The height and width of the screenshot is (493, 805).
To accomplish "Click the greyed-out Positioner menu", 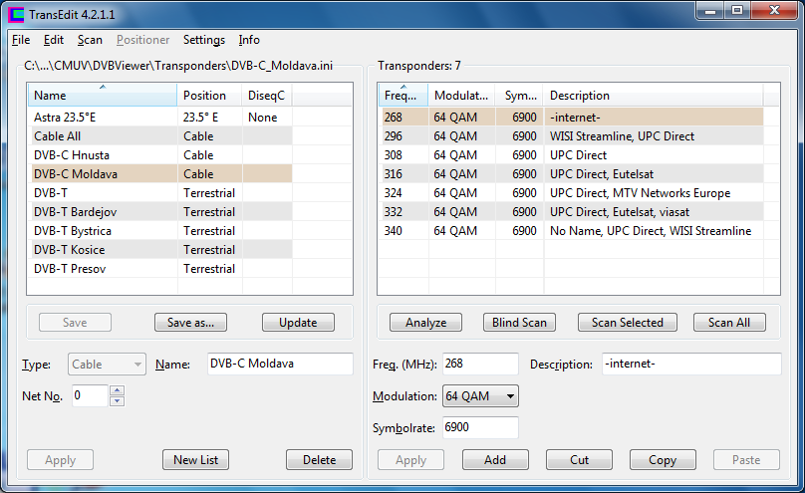I will point(142,40).
